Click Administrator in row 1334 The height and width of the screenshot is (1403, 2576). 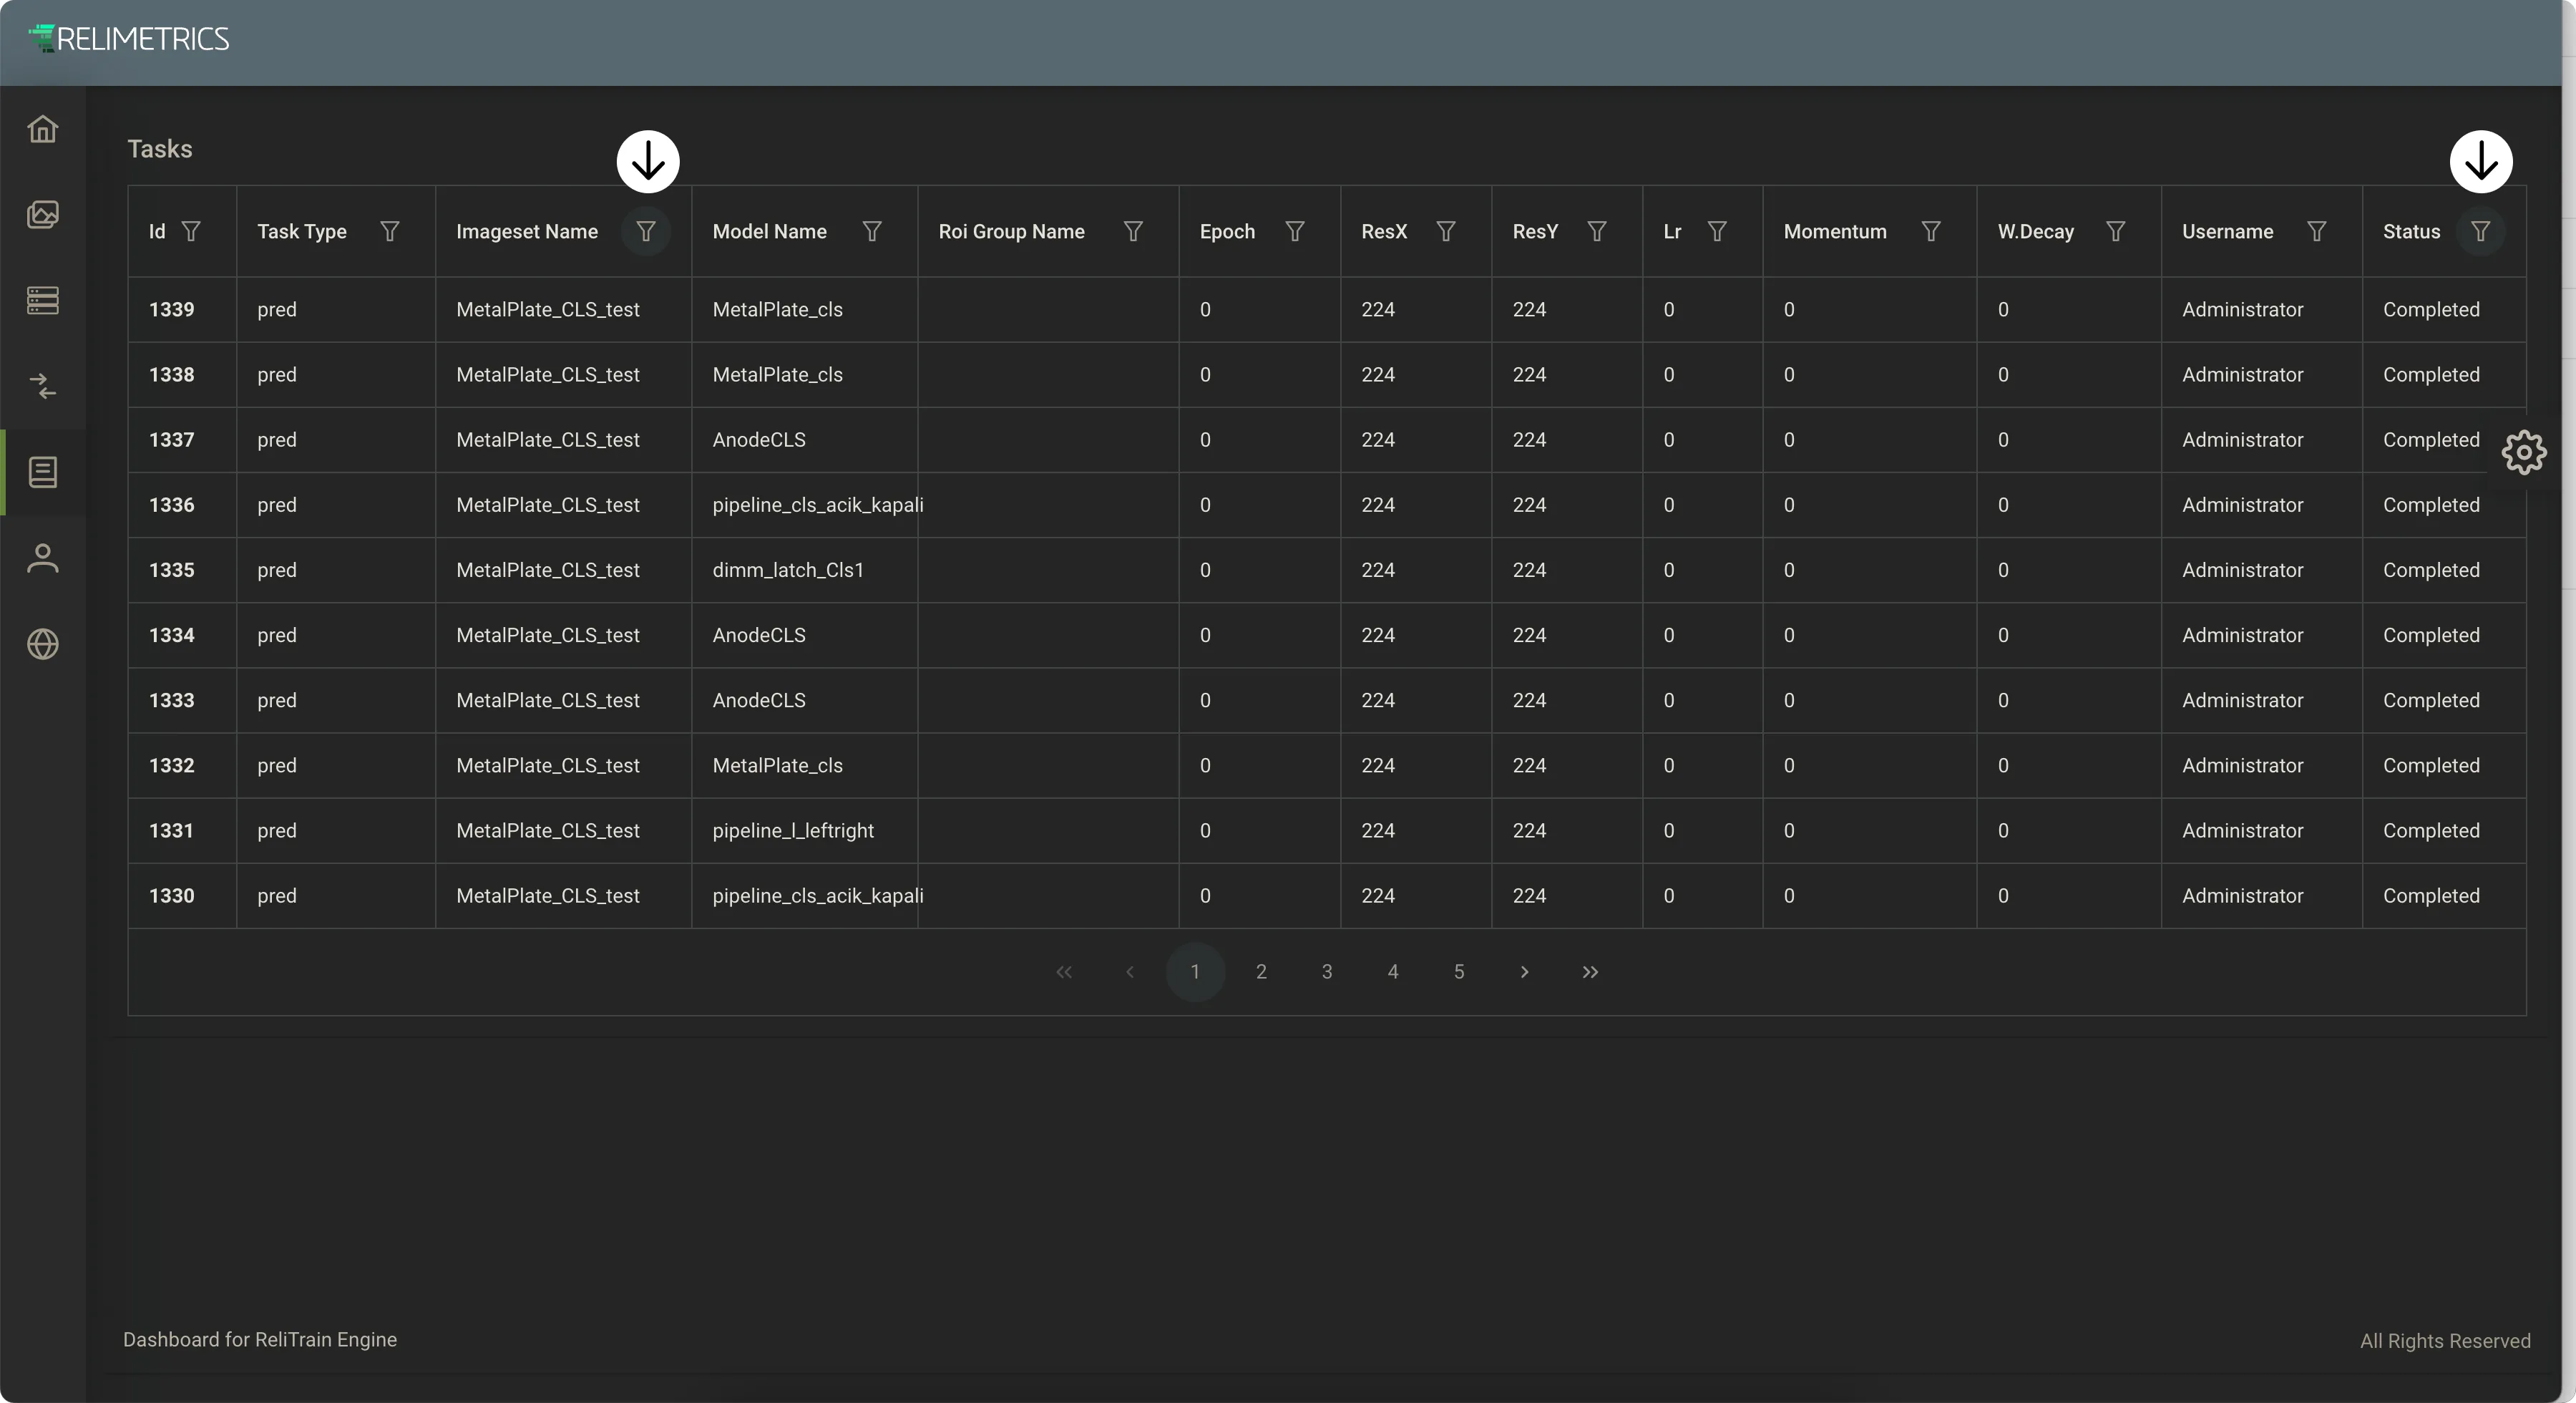point(2243,634)
